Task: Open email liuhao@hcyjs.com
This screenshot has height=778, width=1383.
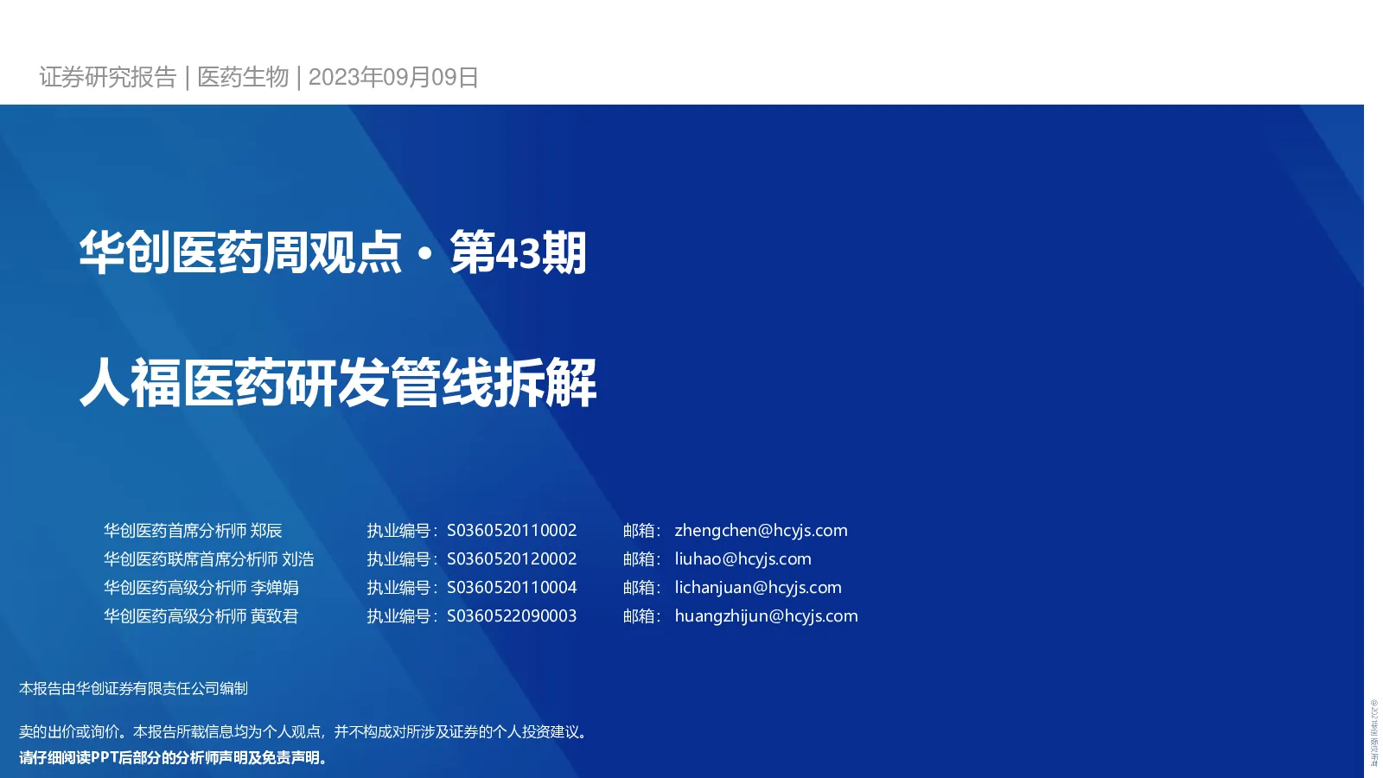Action: pyautogui.click(x=742, y=559)
